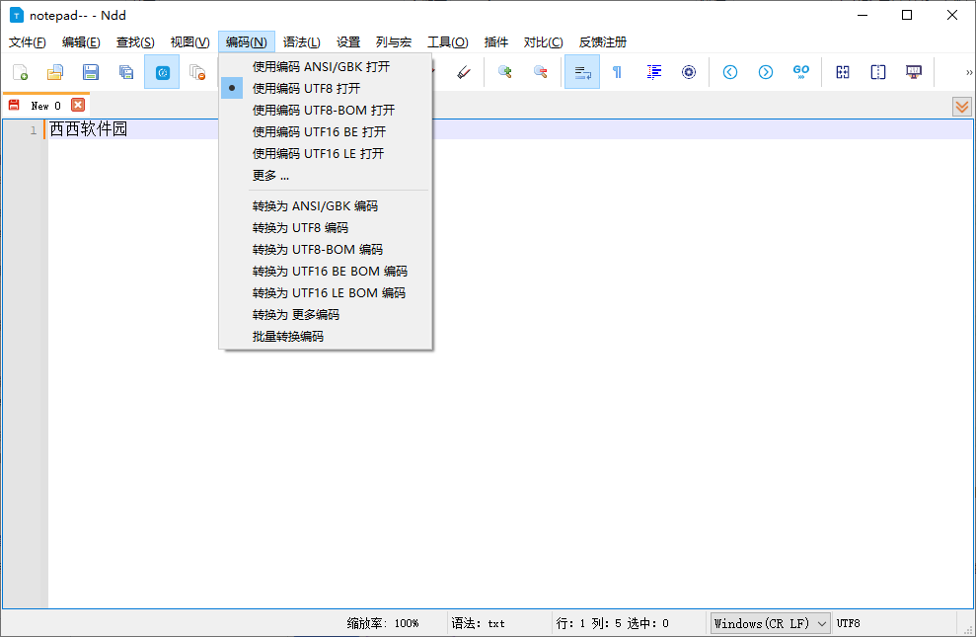Open the 反馈注册 menu
The width and height of the screenshot is (976, 637).
point(603,41)
